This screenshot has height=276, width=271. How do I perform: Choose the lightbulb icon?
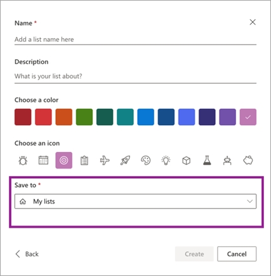click(x=166, y=160)
